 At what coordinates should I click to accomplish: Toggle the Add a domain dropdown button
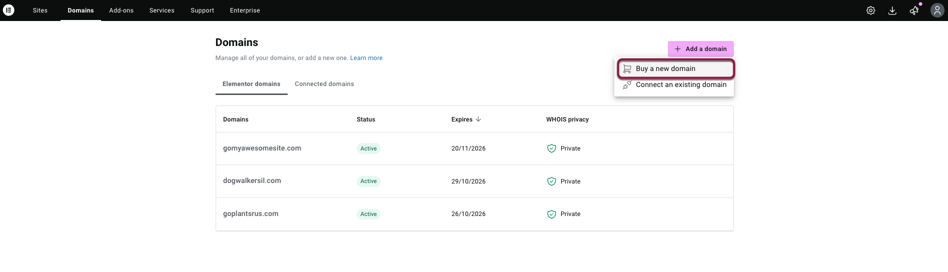(700, 49)
